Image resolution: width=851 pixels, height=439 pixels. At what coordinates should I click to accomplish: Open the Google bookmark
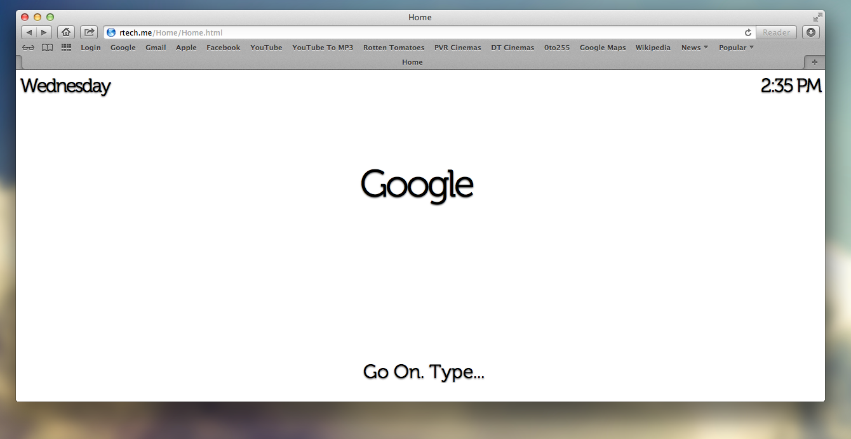tap(123, 48)
